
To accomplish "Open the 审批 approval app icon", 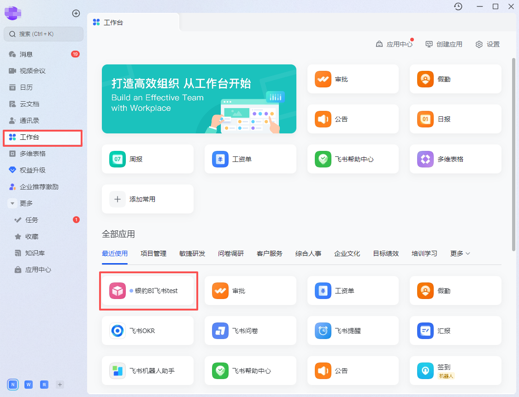I will click(x=323, y=79).
